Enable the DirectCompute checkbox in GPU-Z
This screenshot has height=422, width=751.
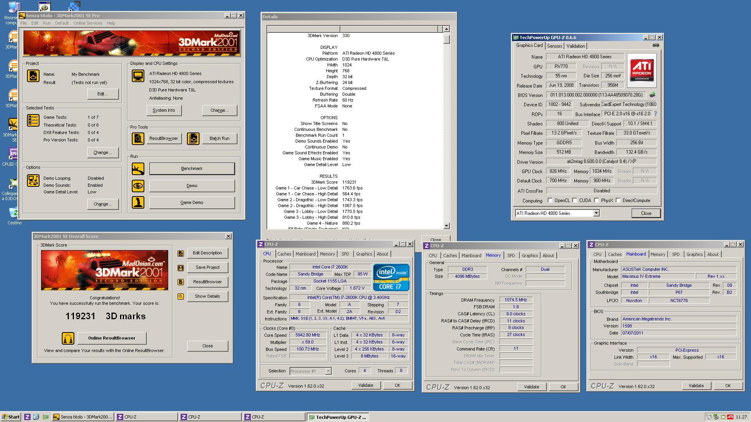618,200
